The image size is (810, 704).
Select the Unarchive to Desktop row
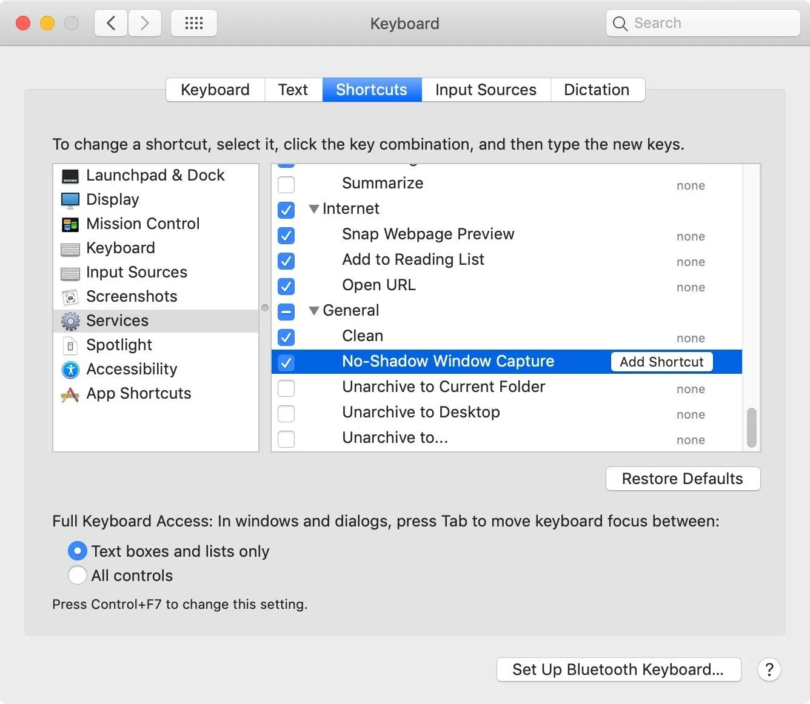[x=507, y=413]
